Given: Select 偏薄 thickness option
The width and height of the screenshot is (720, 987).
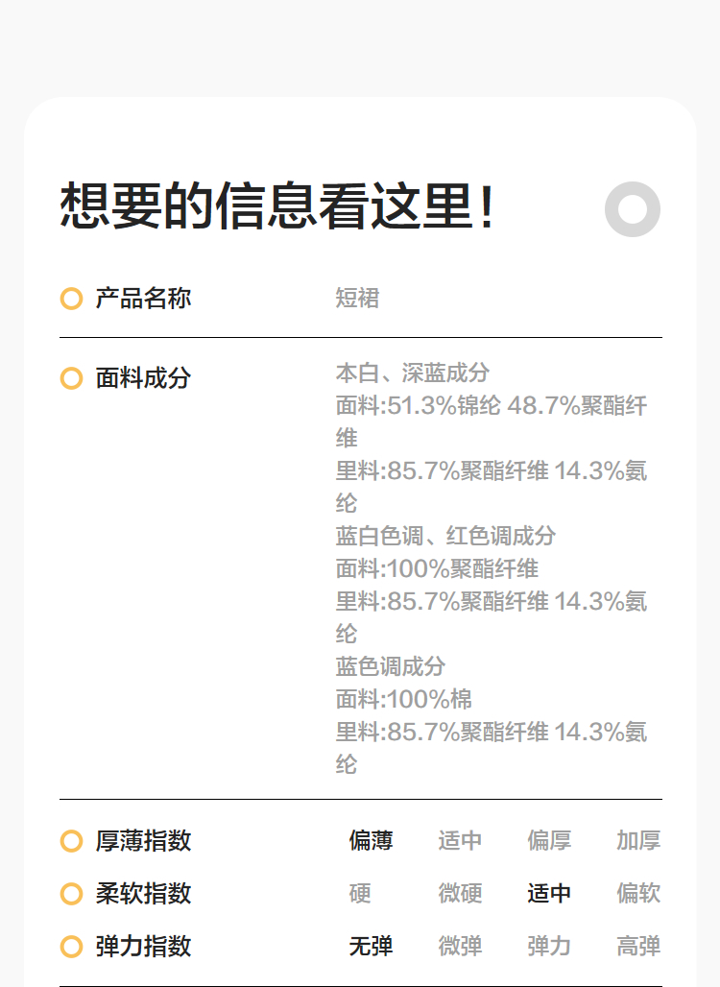Looking at the screenshot, I should point(371,841).
